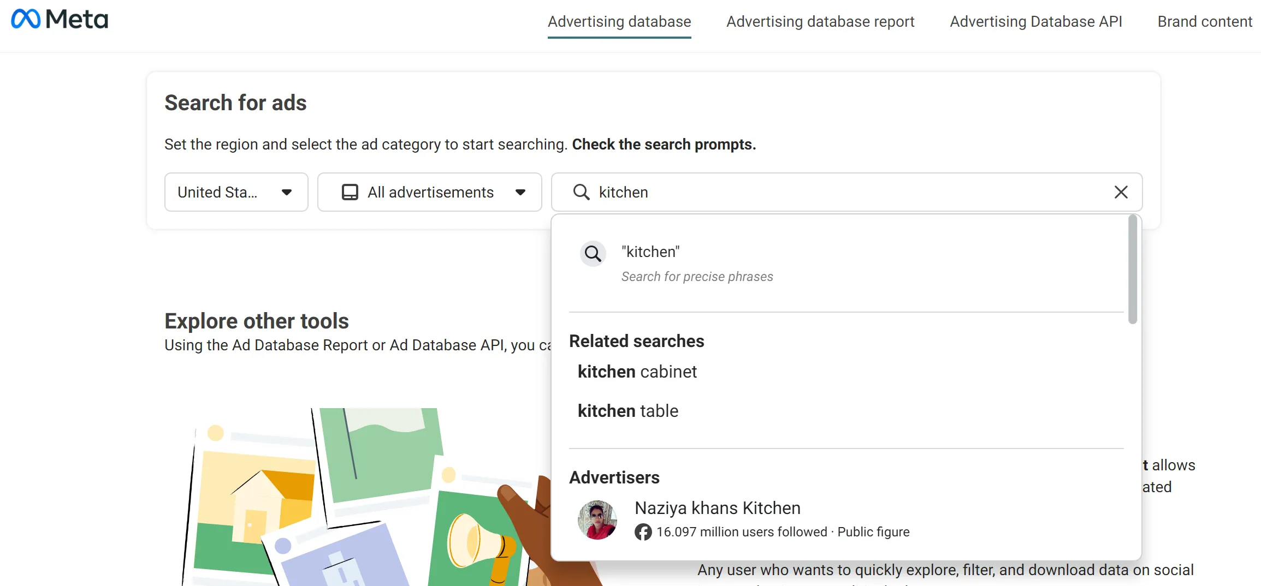Click the "Search for precise phrases" hint

click(x=697, y=277)
